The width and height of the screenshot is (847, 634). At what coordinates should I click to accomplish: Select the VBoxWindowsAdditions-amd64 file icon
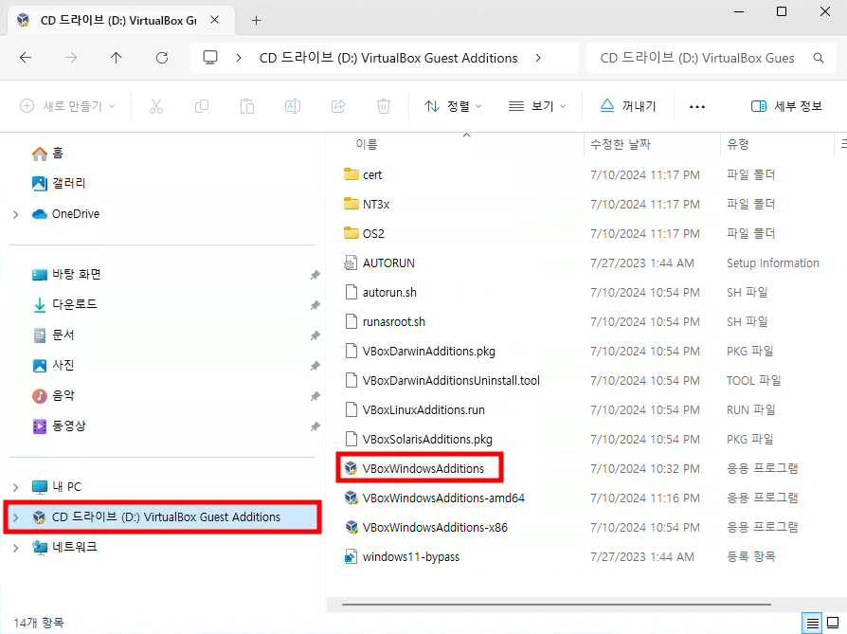(x=351, y=498)
